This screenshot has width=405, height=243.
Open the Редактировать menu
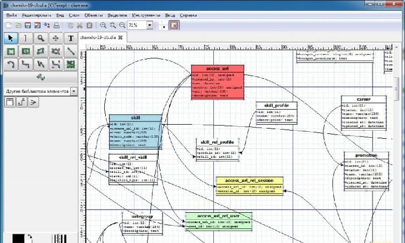[x=37, y=15]
